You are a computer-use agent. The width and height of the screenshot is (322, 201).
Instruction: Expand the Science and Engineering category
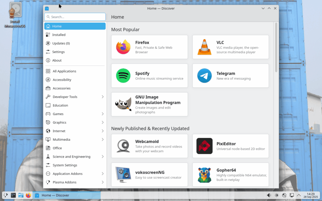[x=103, y=156]
